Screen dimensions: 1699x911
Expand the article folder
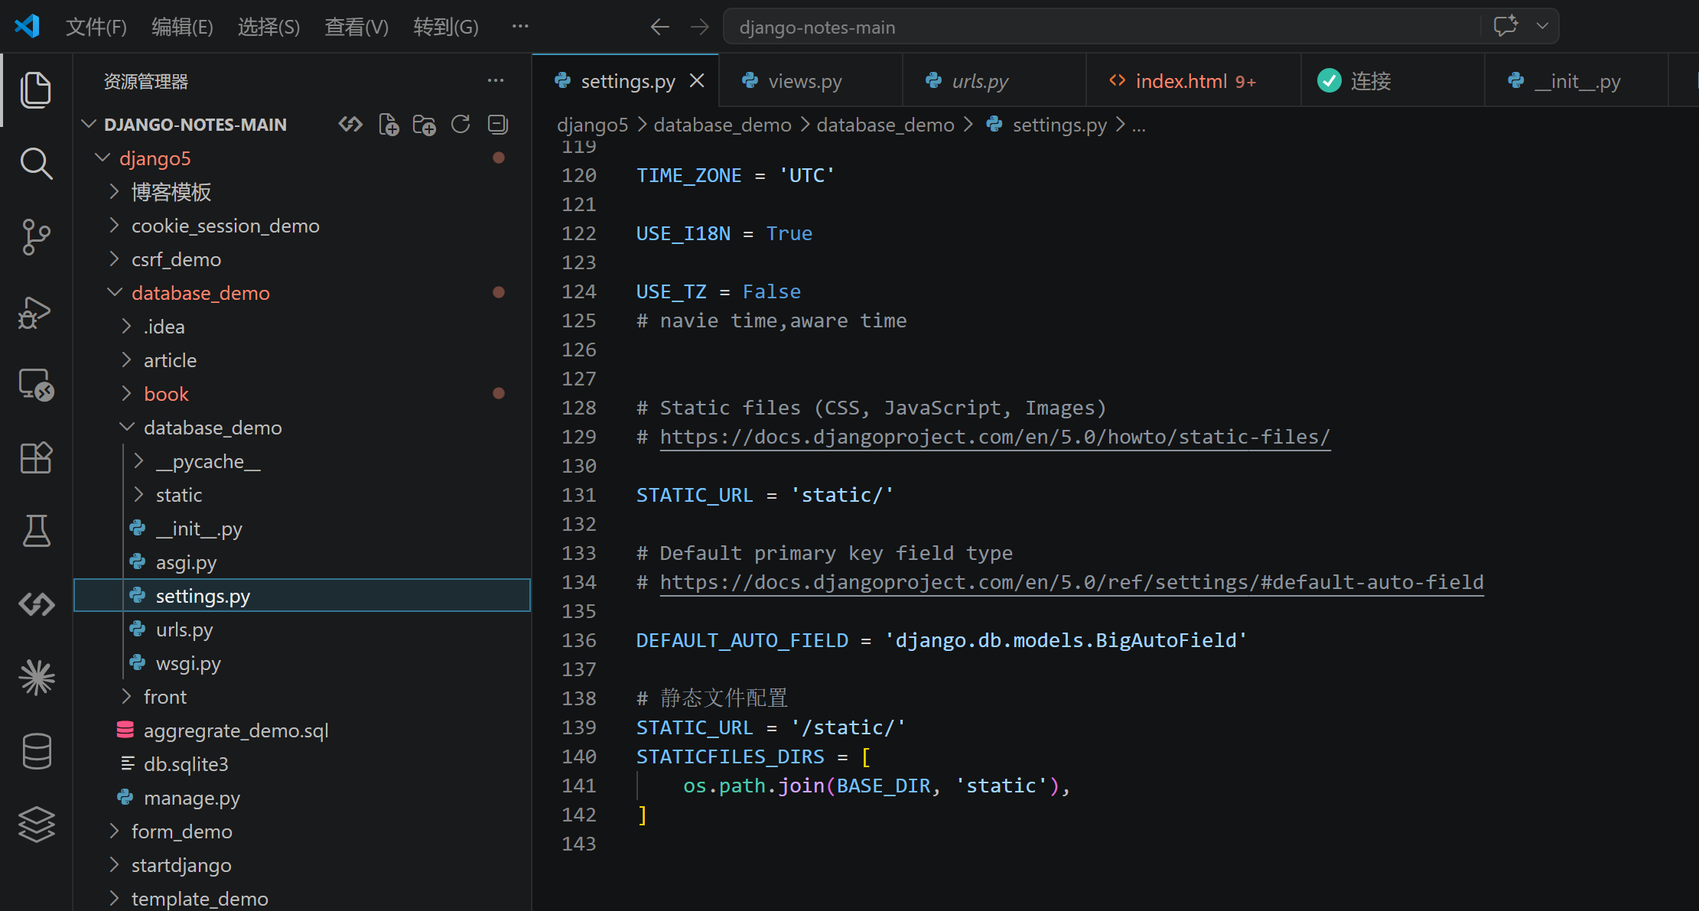pyautogui.click(x=170, y=360)
